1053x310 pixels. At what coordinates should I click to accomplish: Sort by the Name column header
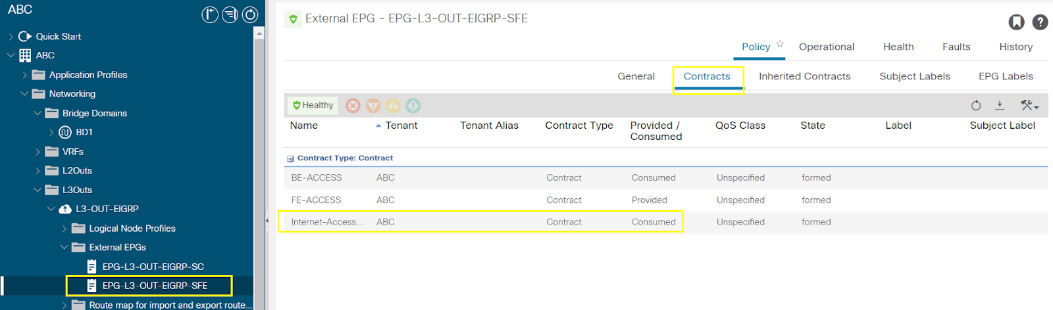point(304,125)
